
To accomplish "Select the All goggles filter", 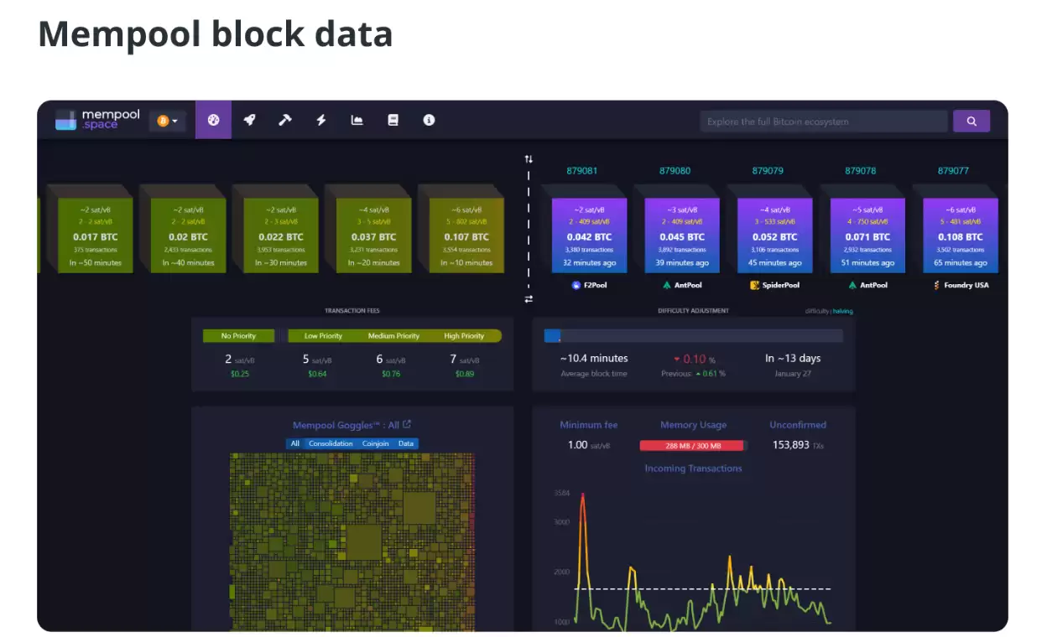I will point(294,443).
